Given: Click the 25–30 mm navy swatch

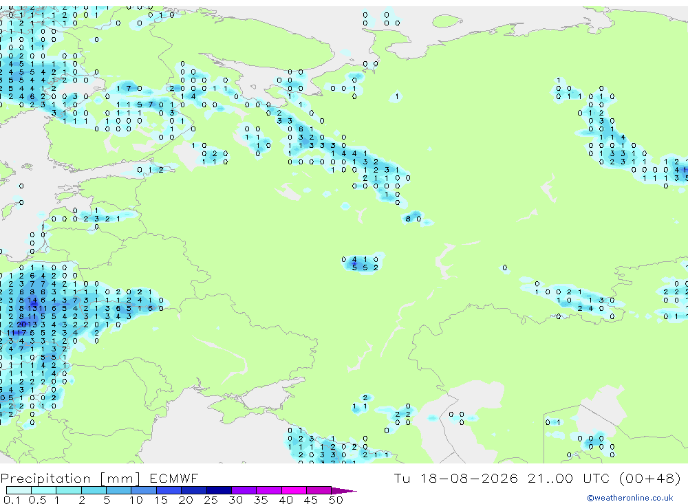Looking at the screenshot, I should (219, 490).
